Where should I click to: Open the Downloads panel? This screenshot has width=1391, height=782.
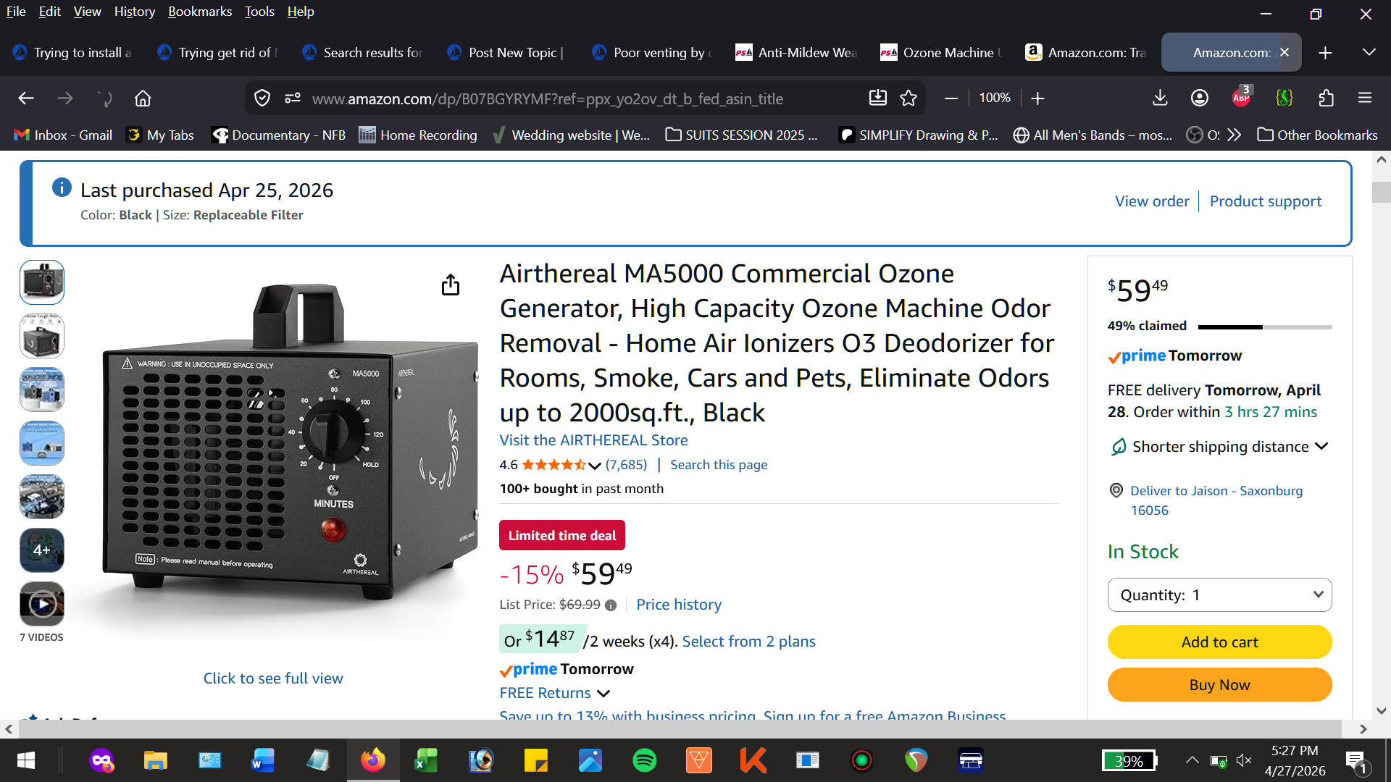pos(1160,98)
